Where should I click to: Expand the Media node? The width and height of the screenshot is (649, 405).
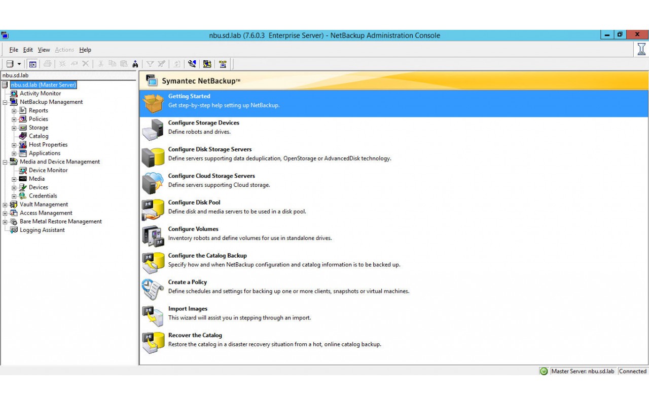coord(14,179)
